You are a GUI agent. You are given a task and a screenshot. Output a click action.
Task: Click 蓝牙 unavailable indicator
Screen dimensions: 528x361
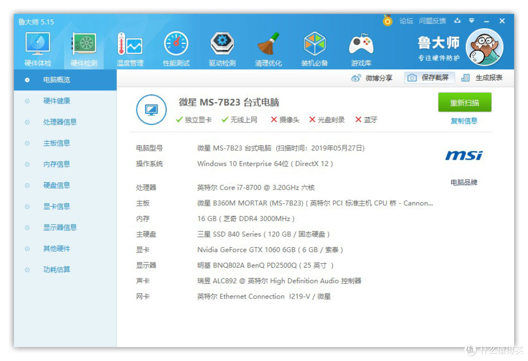366,120
